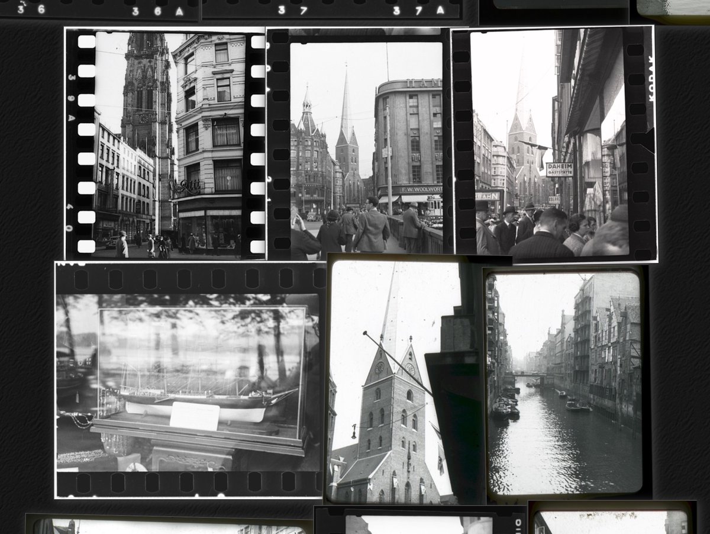Open the crowded street photo with Daheim sign

pyautogui.click(x=554, y=144)
